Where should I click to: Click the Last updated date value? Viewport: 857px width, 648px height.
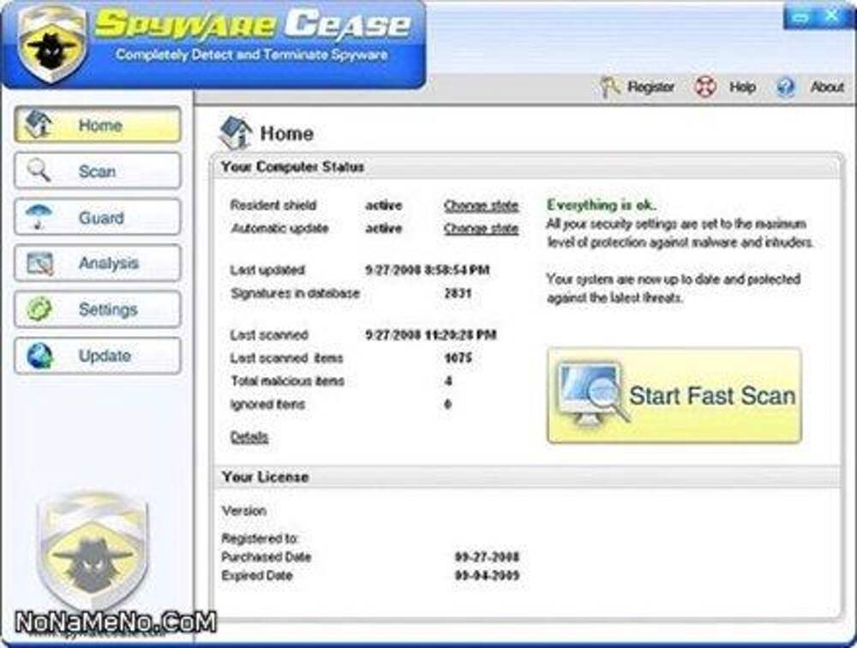click(428, 270)
